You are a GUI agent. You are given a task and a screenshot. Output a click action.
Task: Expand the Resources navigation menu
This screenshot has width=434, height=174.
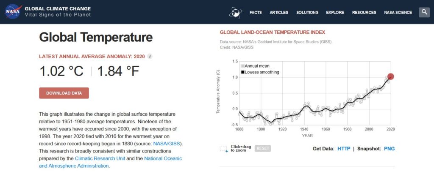[364, 12]
